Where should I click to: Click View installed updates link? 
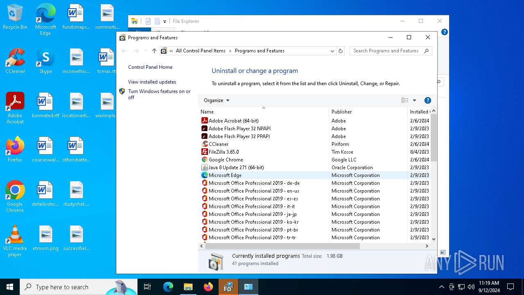point(152,82)
